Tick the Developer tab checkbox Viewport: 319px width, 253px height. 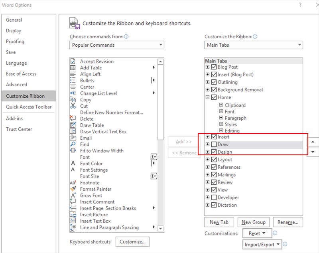pyautogui.click(x=214, y=198)
